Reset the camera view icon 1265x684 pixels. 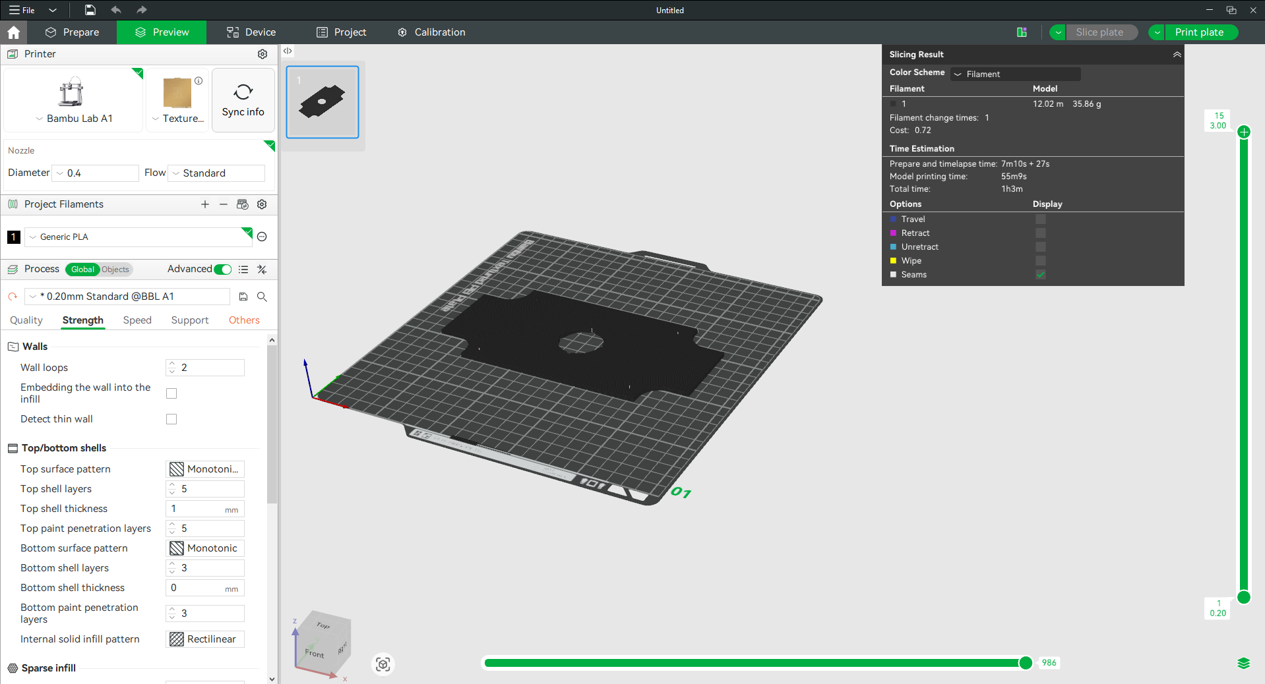(383, 664)
